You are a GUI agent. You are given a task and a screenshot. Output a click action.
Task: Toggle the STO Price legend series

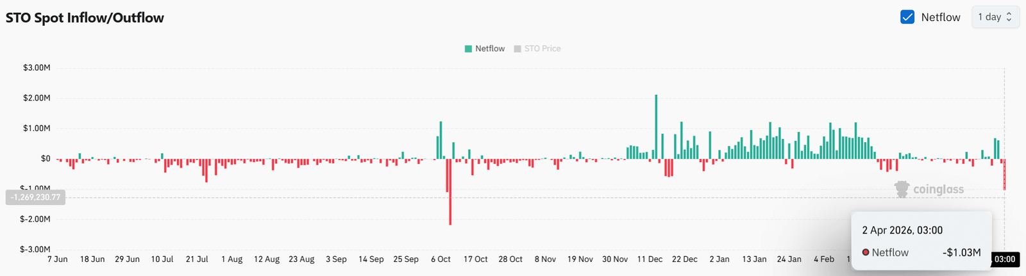click(542, 49)
